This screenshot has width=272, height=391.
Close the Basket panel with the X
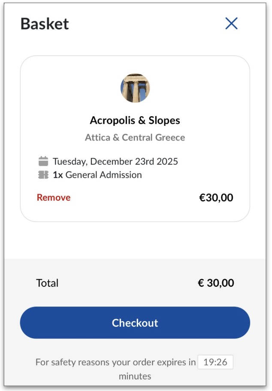pos(231,24)
